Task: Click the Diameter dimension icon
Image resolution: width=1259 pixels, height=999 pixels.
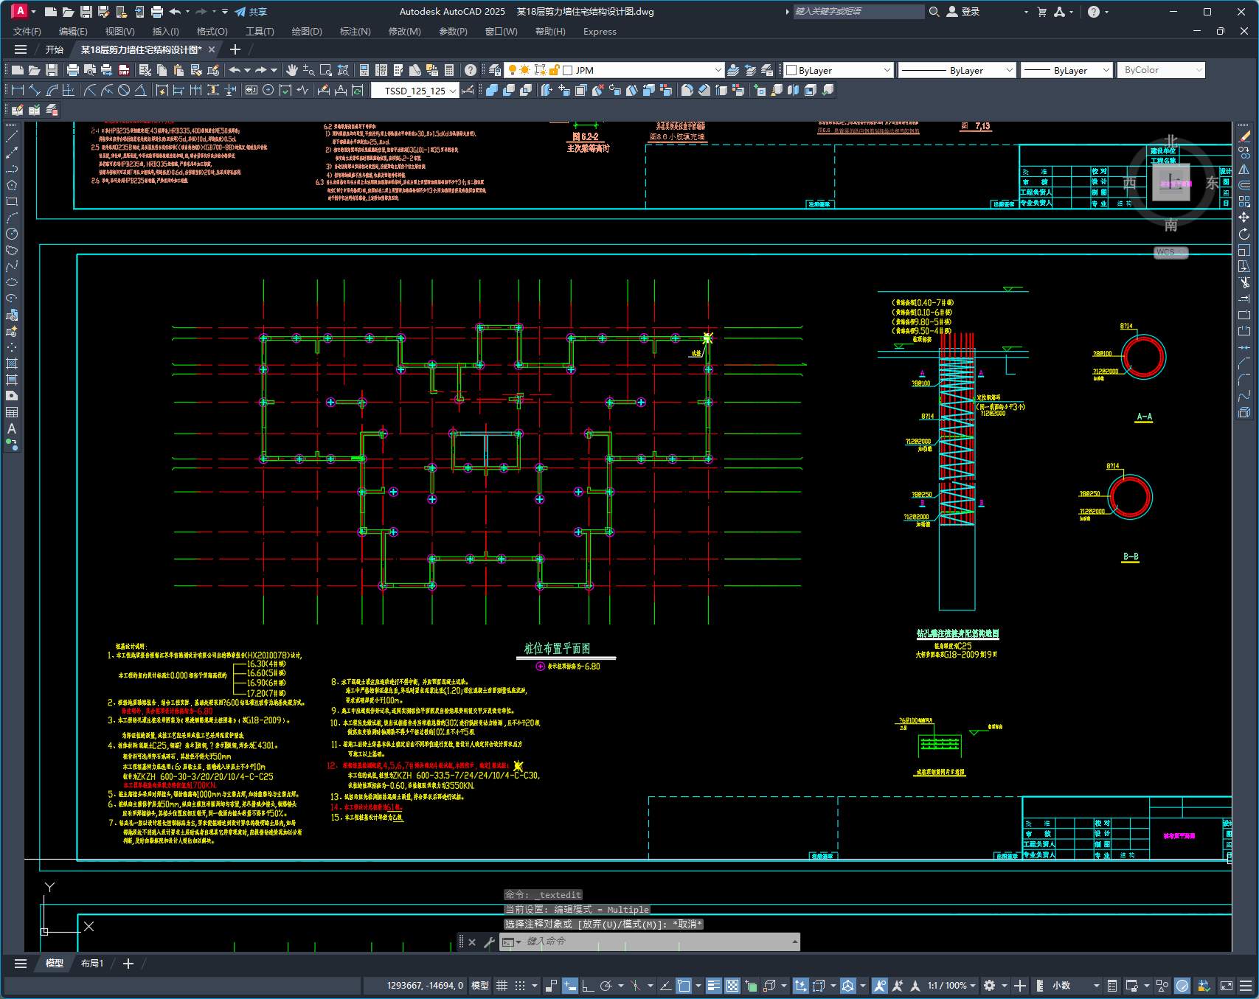Action: 124,90
